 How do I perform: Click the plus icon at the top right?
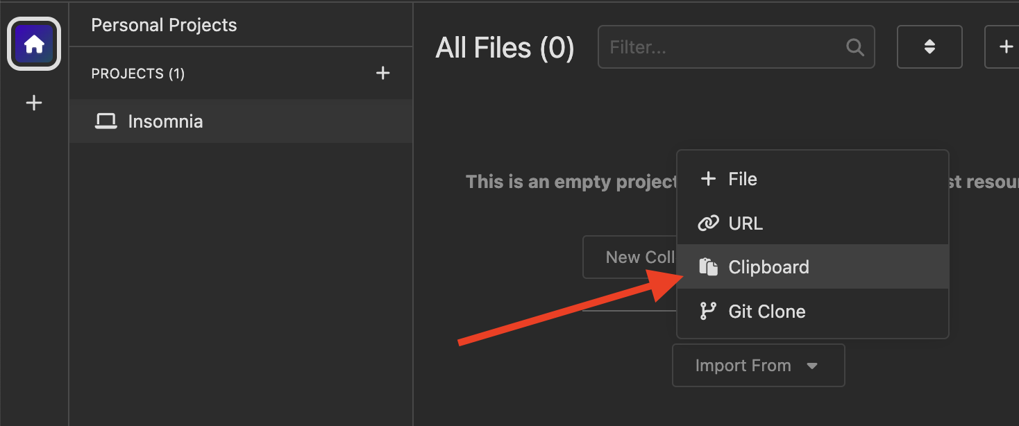[1004, 46]
